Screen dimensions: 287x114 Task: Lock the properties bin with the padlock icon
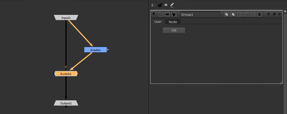pyautogui.click(x=160, y=5)
